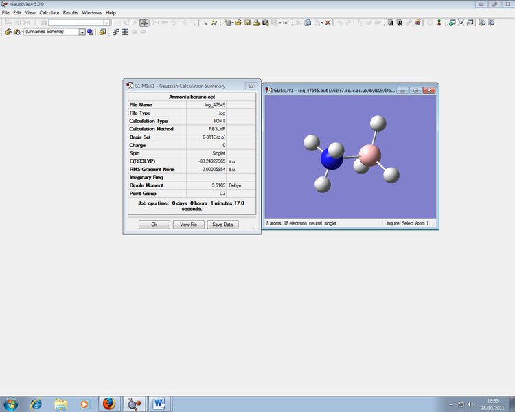
Task: Click the Open file folder icon
Action: click(238, 23)
